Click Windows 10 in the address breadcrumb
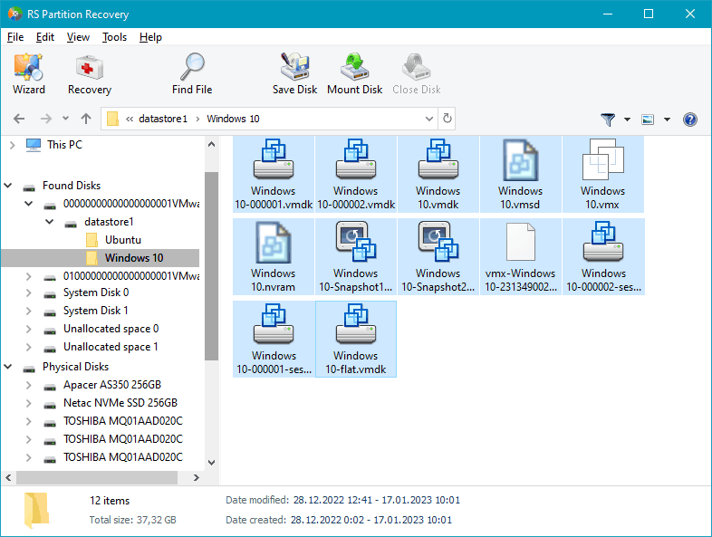 point(233,119)
